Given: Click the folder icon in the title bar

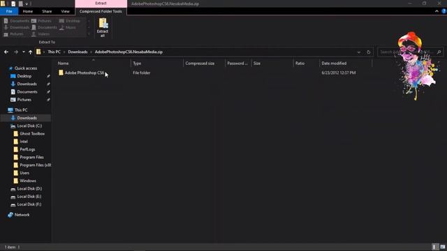Looking at the screenshot, I should pyautogui.click(x=3, y=3).
